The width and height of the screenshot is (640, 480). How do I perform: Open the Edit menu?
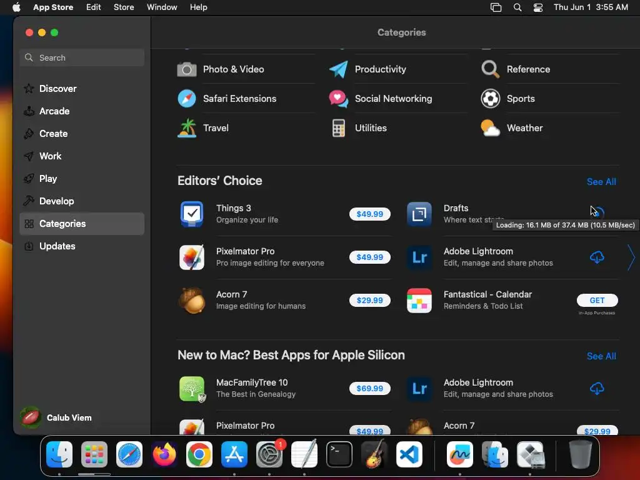tap(94, 7)
